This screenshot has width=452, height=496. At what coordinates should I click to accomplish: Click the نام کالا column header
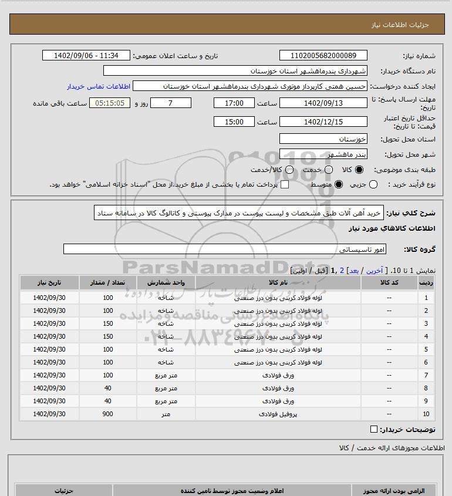point(278,282)
